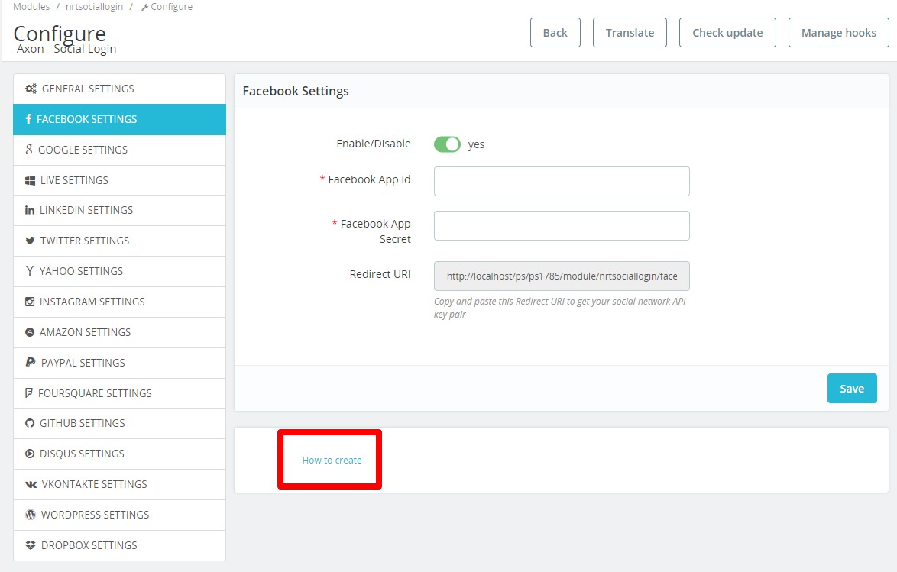Open Instagram settings via its camera icon

pyautogui.click(x=30, y=302)
